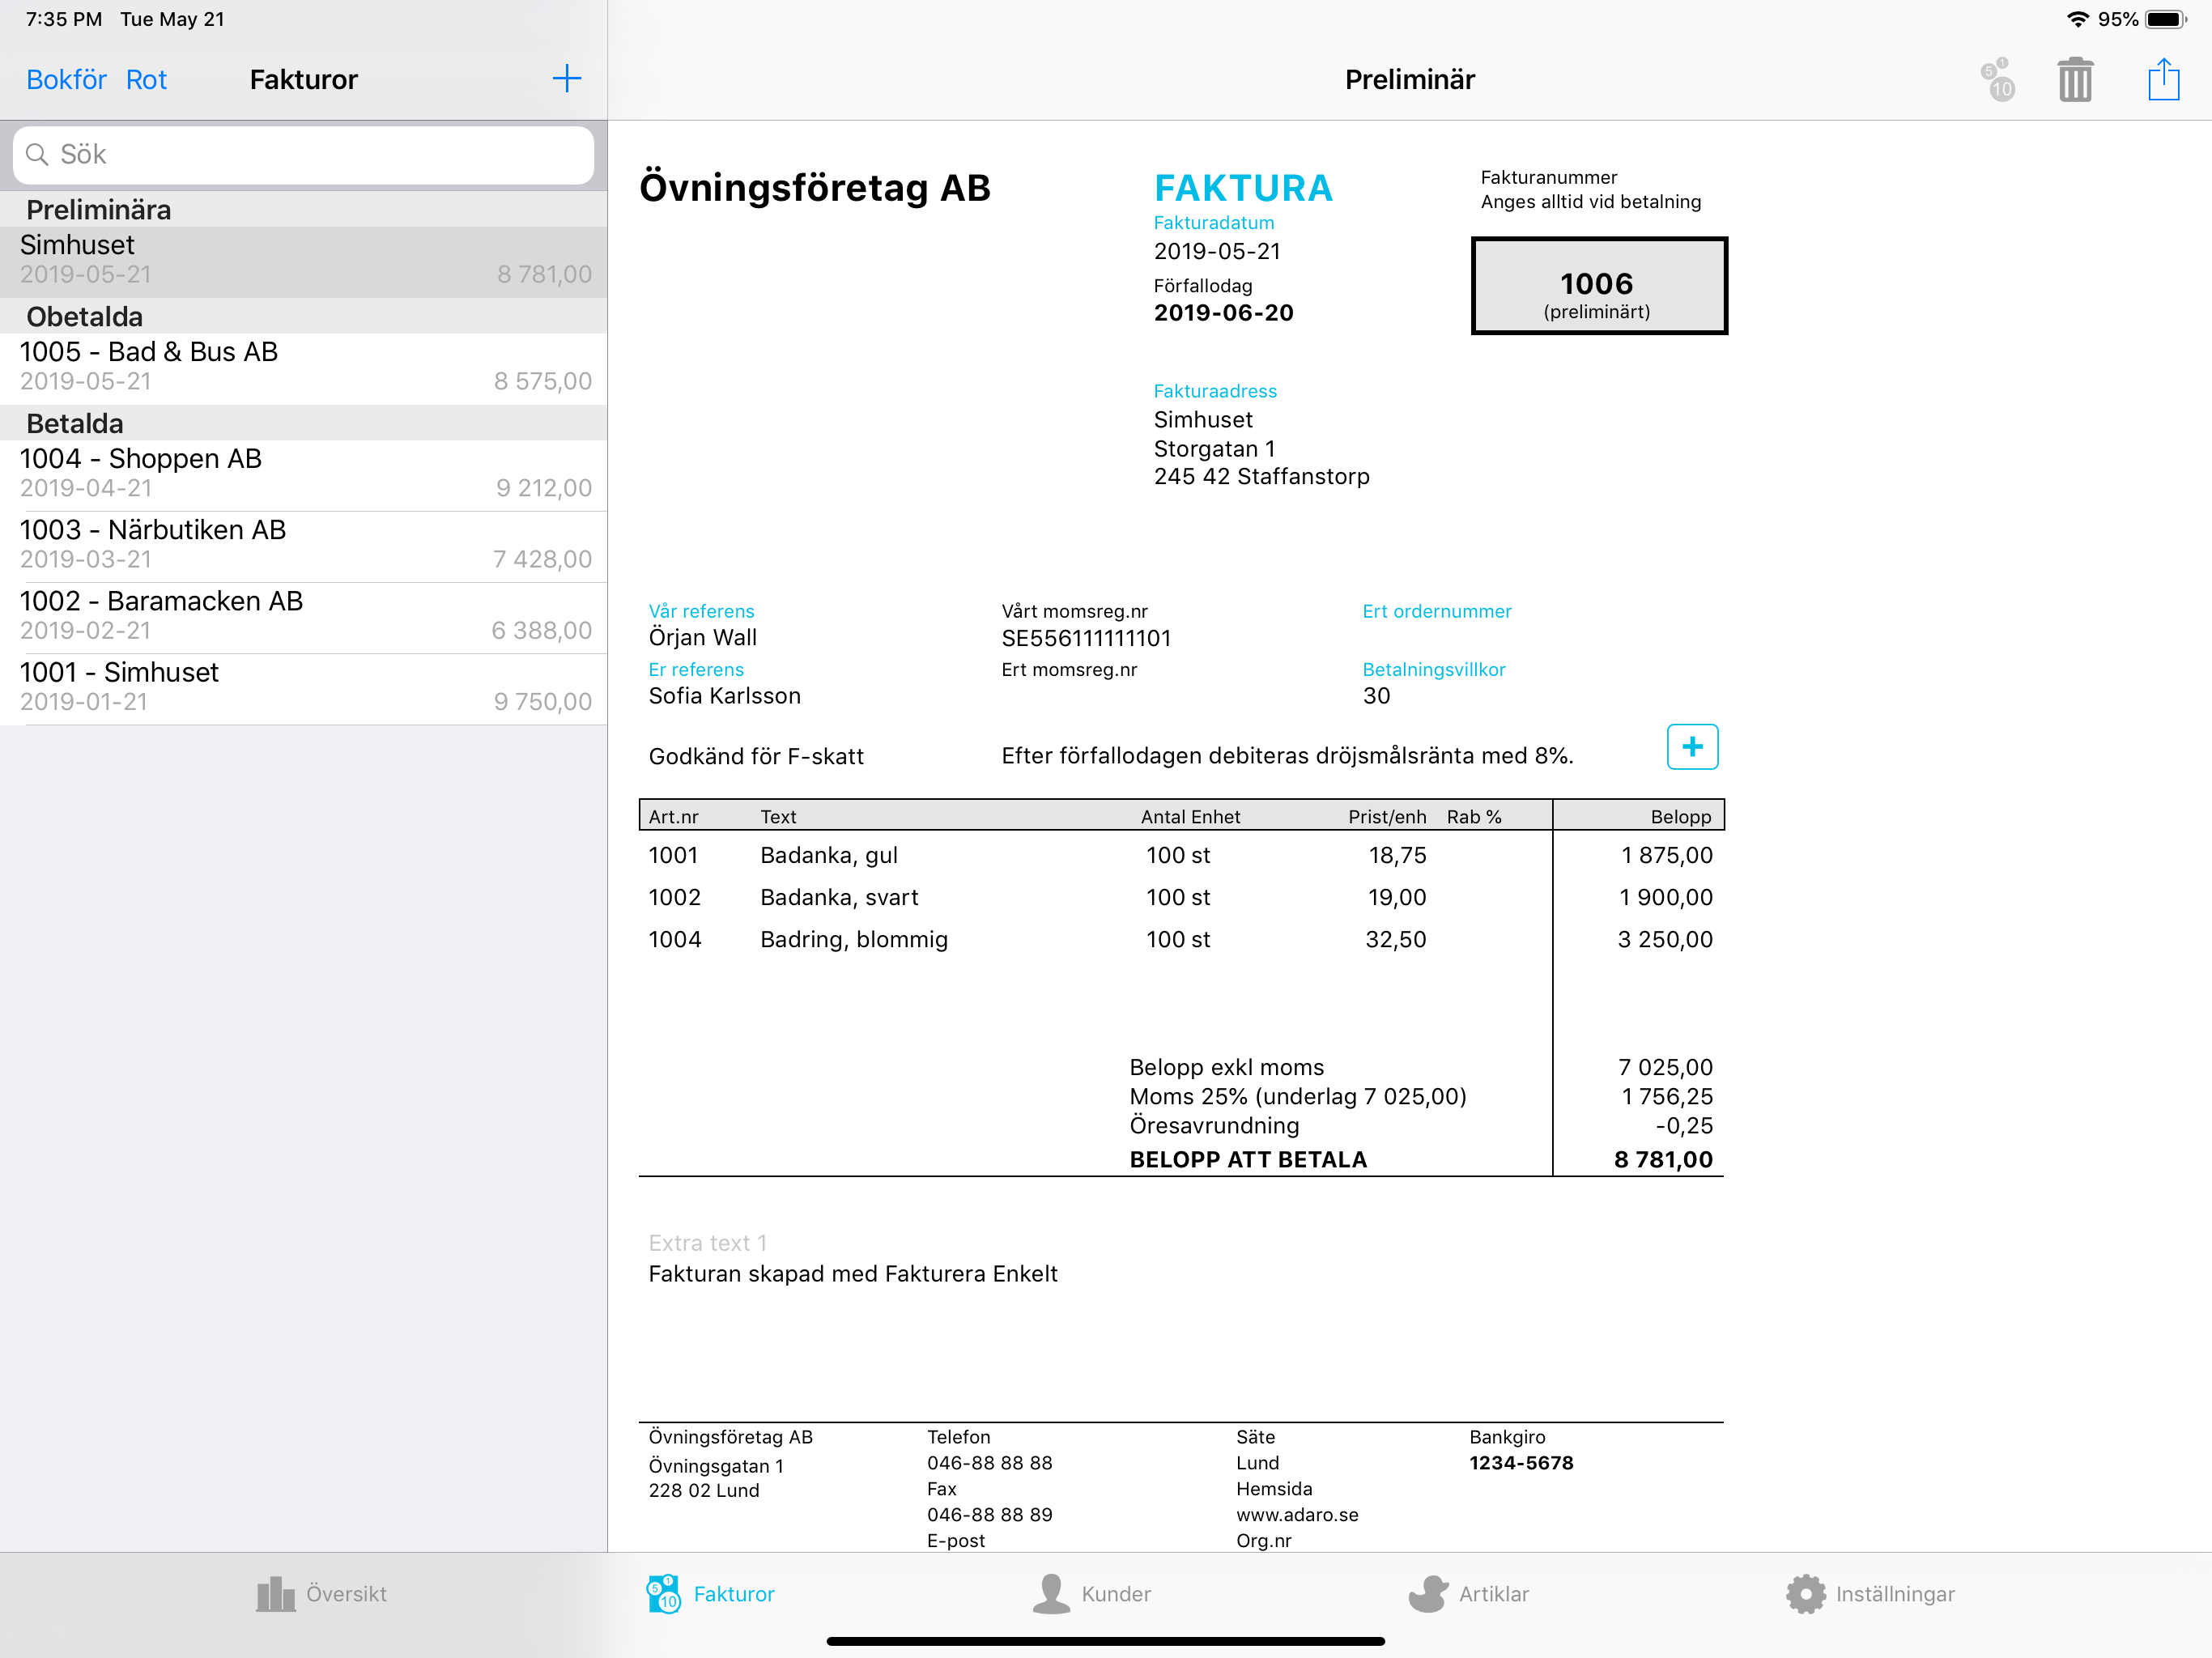Viewport: 2212px width, 1658px height.
Task: Open the Inställningar tab
Action: [x=1870, y=1594]
